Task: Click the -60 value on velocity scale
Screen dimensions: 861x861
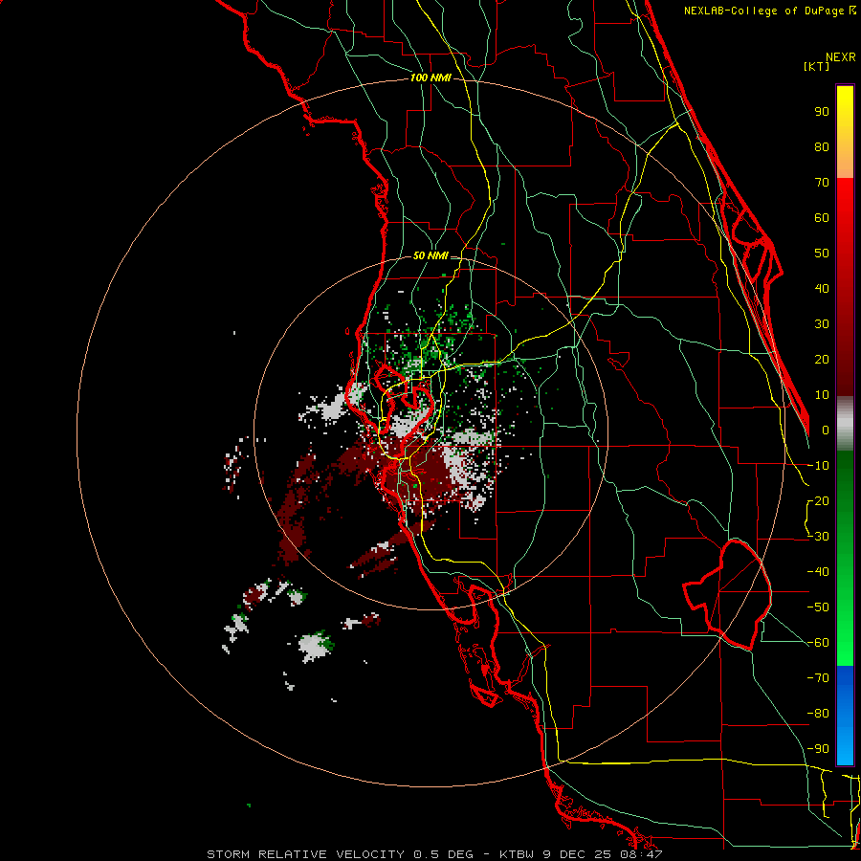Action: 818,643
